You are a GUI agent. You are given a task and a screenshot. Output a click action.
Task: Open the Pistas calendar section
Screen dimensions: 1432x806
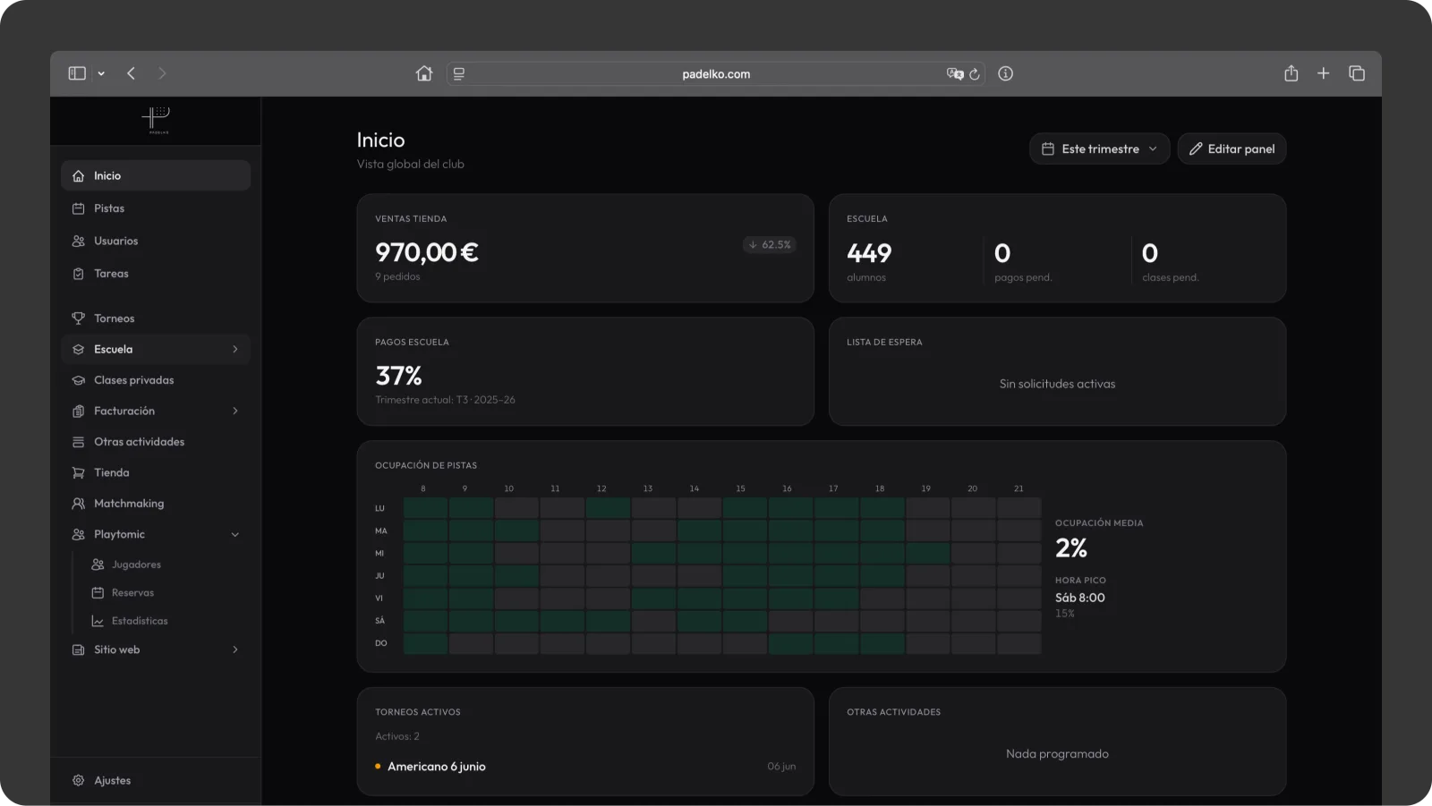click(x=155, y=208)
